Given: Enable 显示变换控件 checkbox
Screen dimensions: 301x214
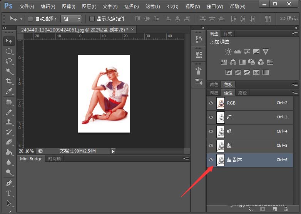Looking at the screenshot, I should pyautogui.click(x=92, y=19).
